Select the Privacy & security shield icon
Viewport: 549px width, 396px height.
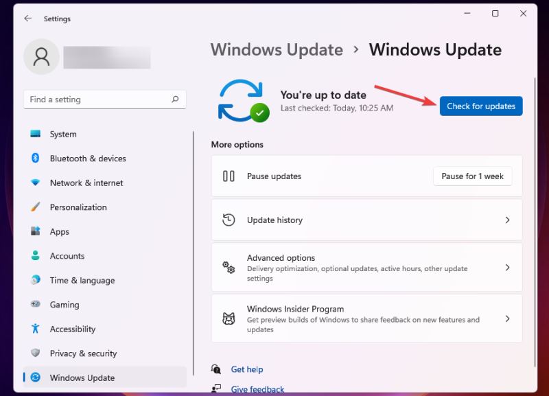pos(36,353)
